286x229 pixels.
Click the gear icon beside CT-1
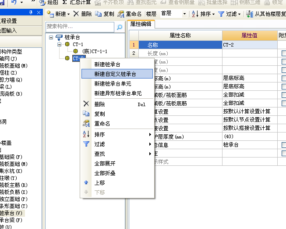67,44
